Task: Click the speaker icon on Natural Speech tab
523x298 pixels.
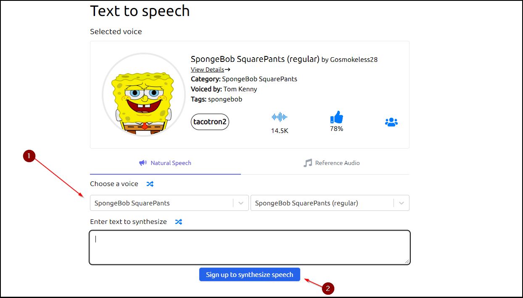Action: (x=143, y=162)
